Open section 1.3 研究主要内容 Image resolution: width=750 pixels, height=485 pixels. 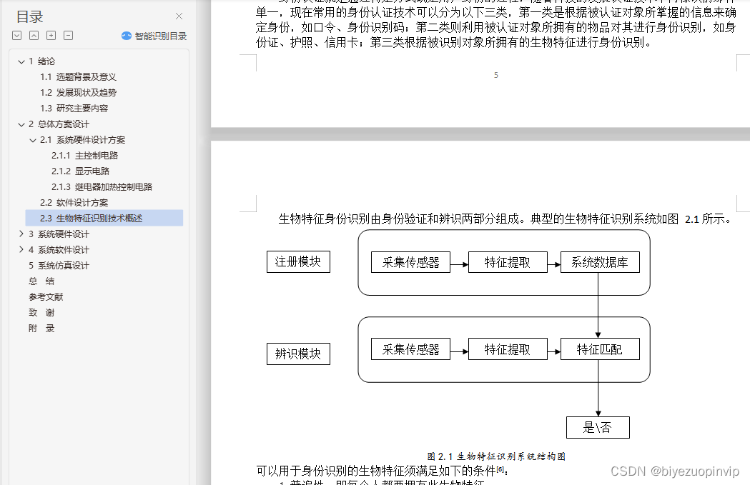(x=74, y=109)
